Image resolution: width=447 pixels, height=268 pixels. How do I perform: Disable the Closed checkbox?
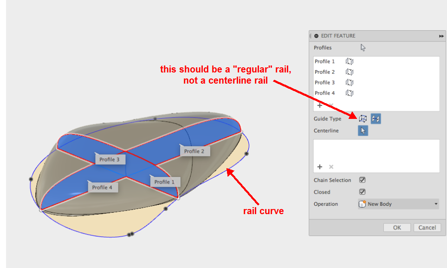click(x=363, y=192)
